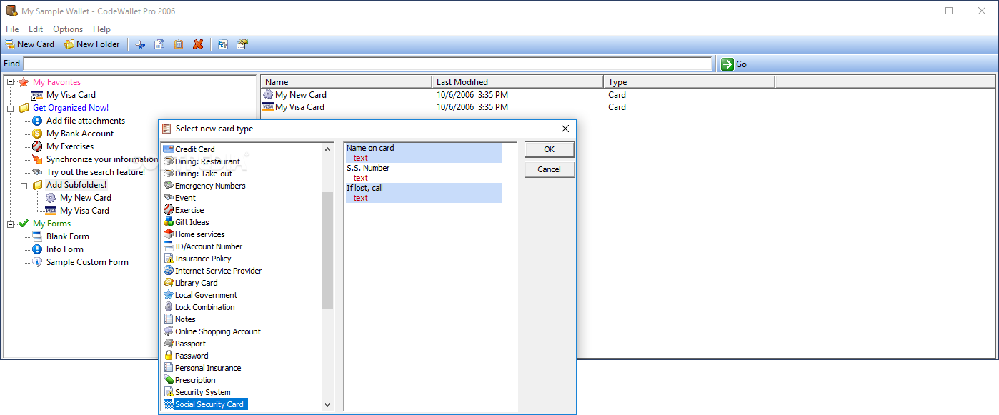999x415 pixels.
Task: Click the Go button label
Action: coord(741,64)
